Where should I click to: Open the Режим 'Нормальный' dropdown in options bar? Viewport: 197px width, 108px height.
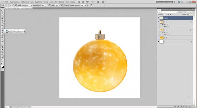click(27, 5)
